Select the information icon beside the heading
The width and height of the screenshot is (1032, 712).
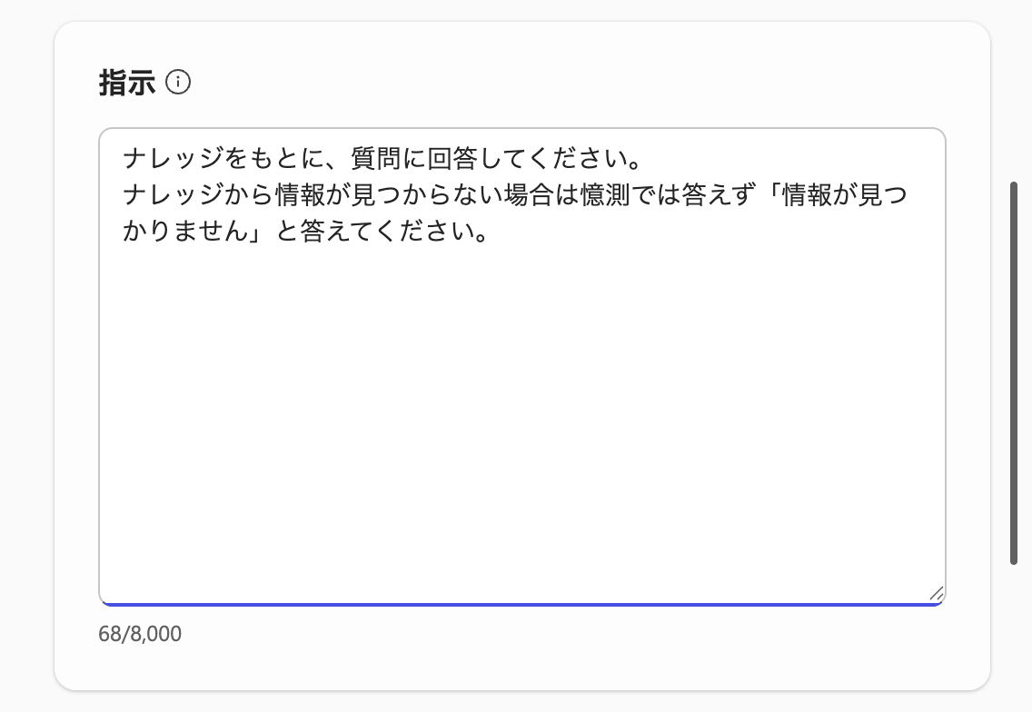click(x=179, y=83)
